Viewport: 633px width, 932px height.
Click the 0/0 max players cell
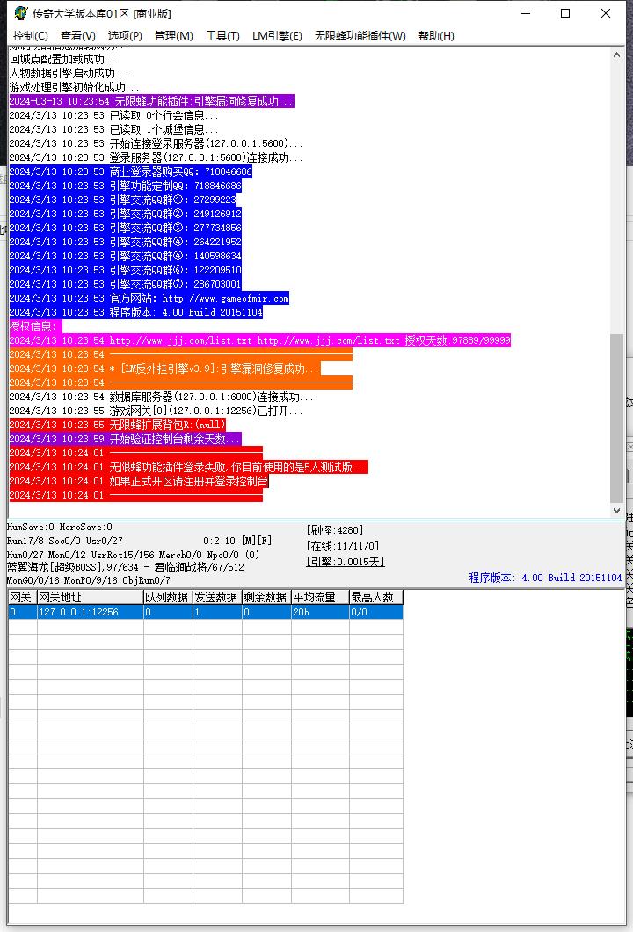coord(376,612)
